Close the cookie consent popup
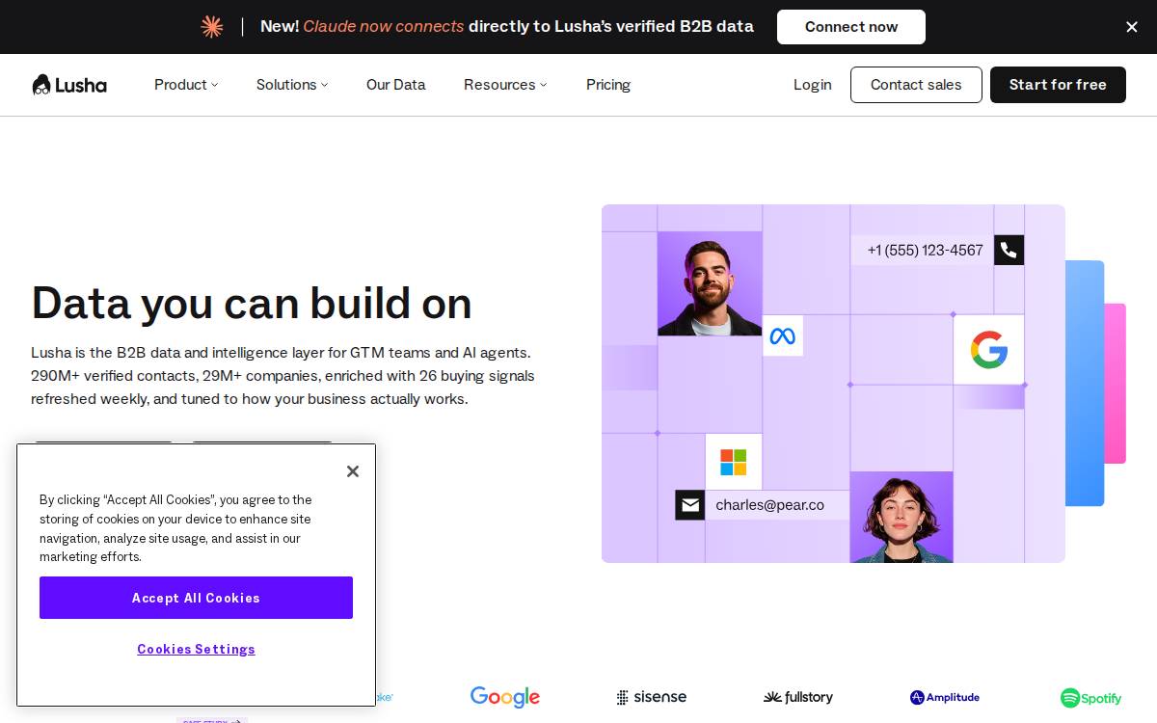Viewport: 1157px width, 723px height. 353,471
